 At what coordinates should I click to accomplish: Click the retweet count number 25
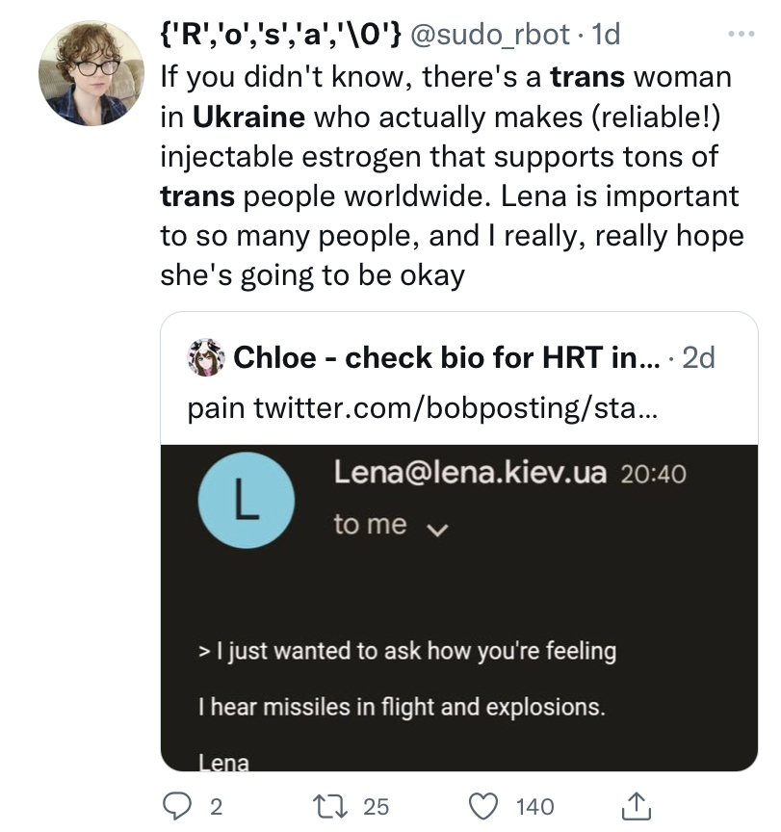point(377,806)
